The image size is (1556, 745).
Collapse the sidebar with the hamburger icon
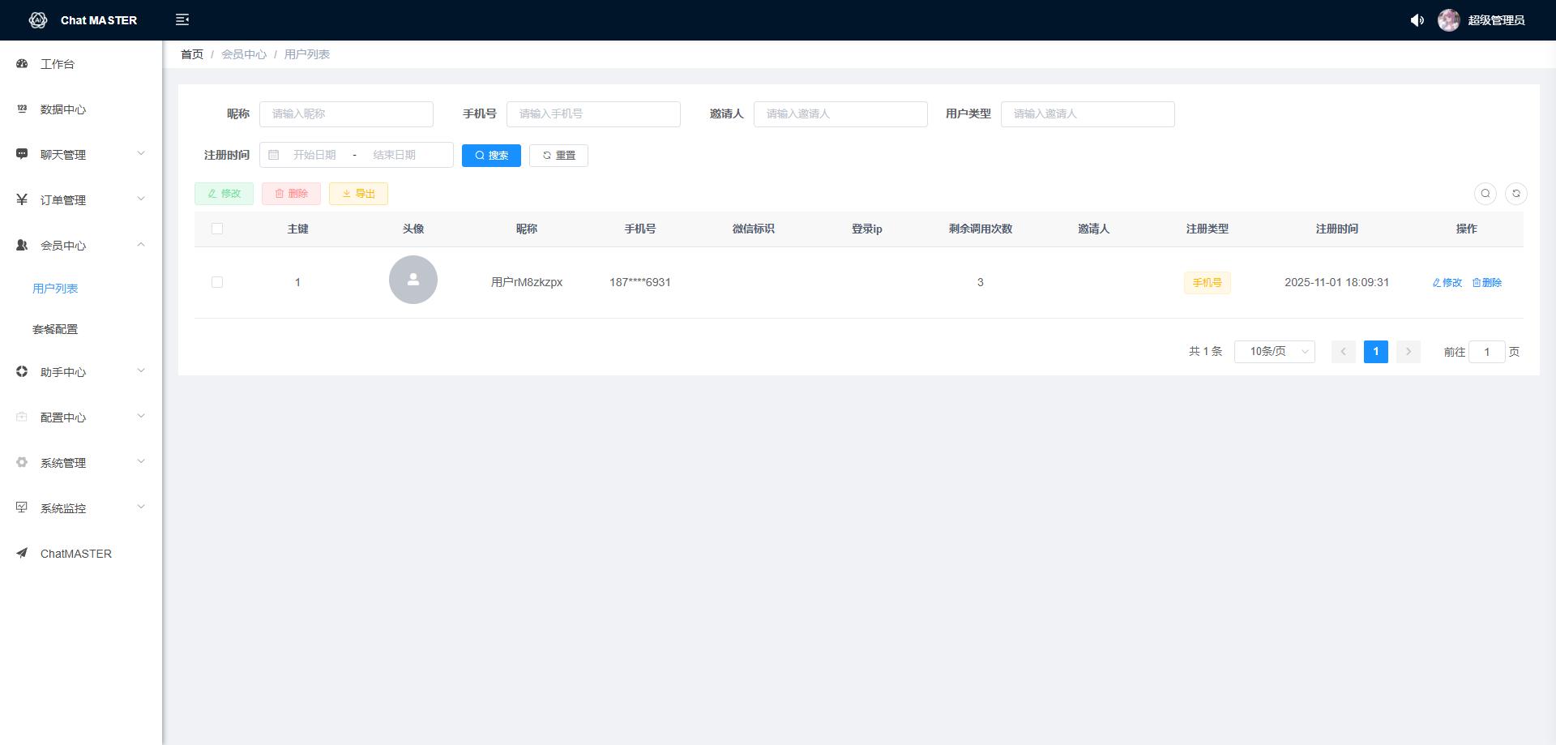point(182,19)
